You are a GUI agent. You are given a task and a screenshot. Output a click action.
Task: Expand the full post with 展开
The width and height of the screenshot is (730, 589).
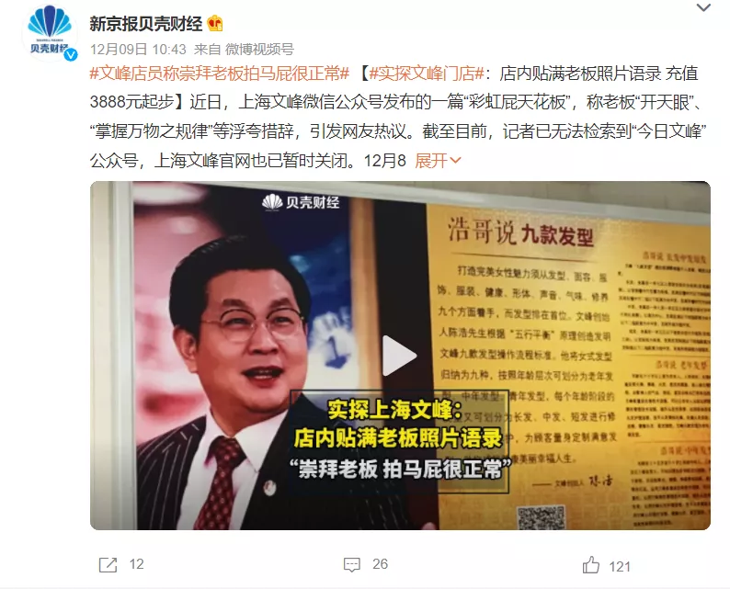click(x=439, y=161)
